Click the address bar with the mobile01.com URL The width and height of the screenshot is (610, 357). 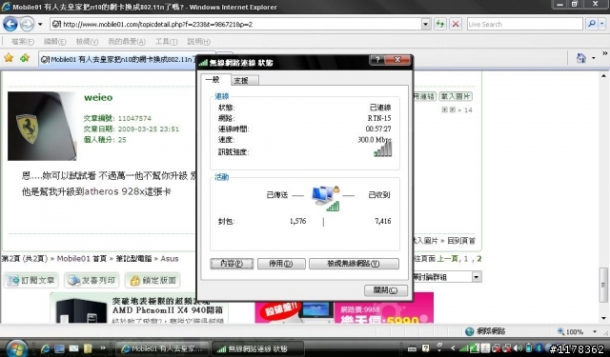(x=235, y=24)
